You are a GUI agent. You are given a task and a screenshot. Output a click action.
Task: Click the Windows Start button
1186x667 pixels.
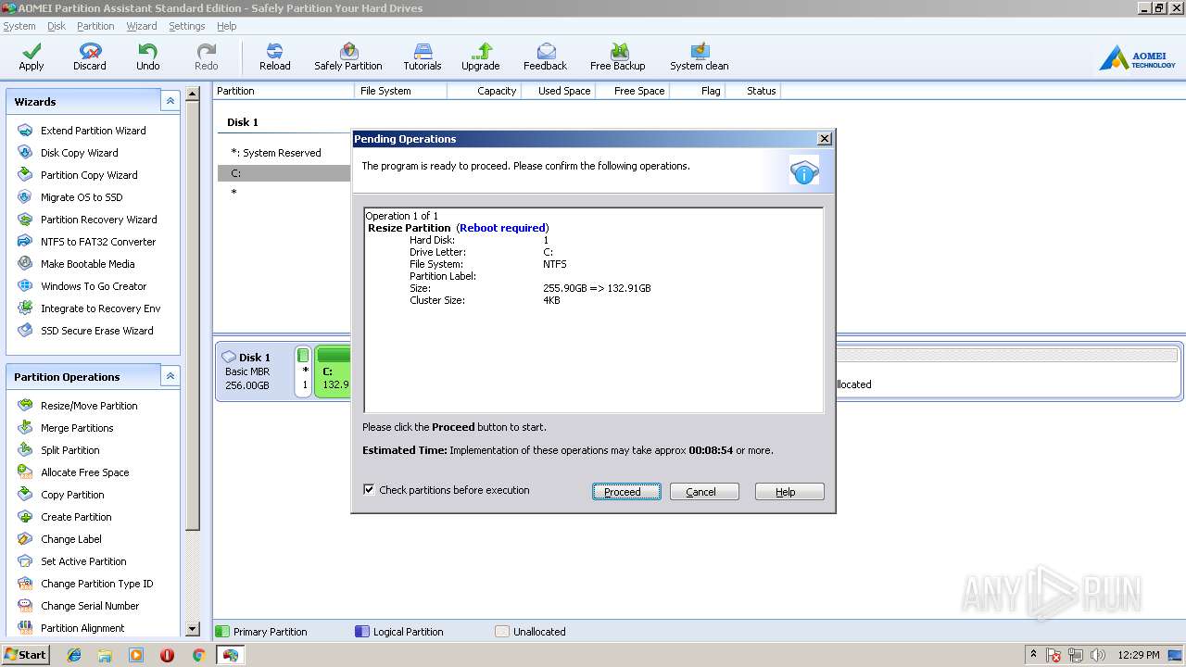pos(25,655)
